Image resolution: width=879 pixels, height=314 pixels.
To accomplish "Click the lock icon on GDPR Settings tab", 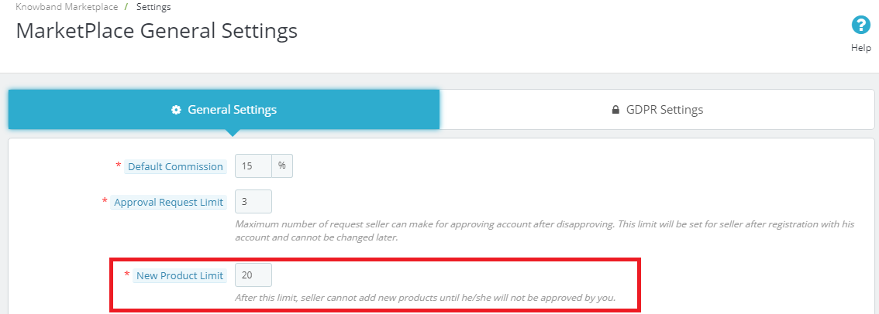I will pyautogui.click(x=615, y=110).
